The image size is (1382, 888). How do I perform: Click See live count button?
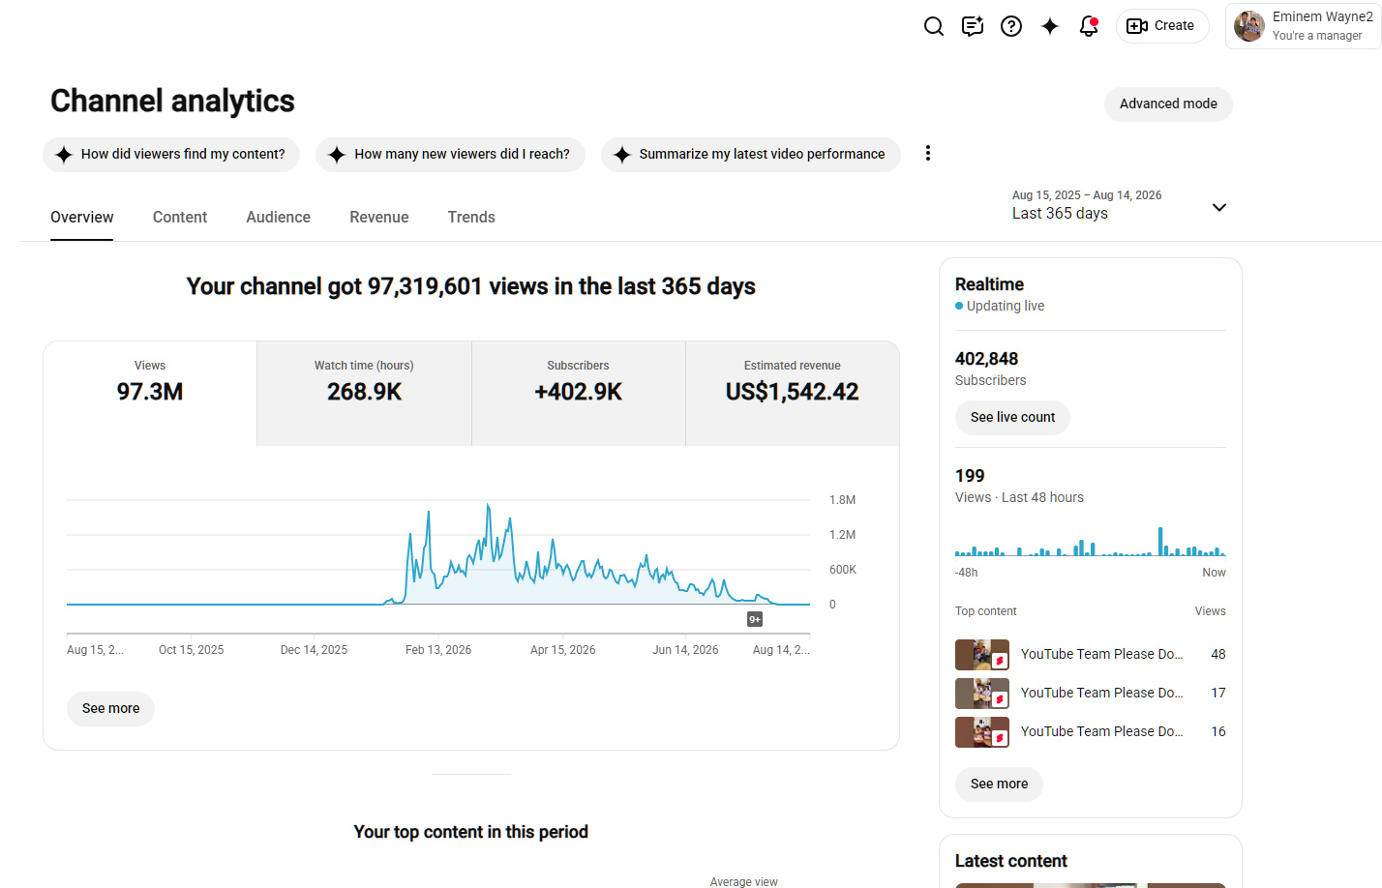point(1012,418)
